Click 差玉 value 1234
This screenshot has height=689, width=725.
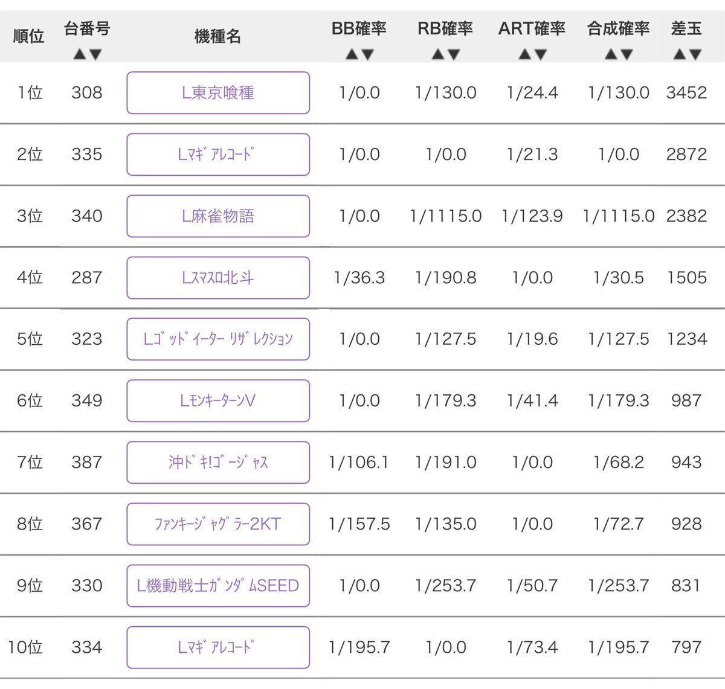pyautogui.click(x=687, y=339)
